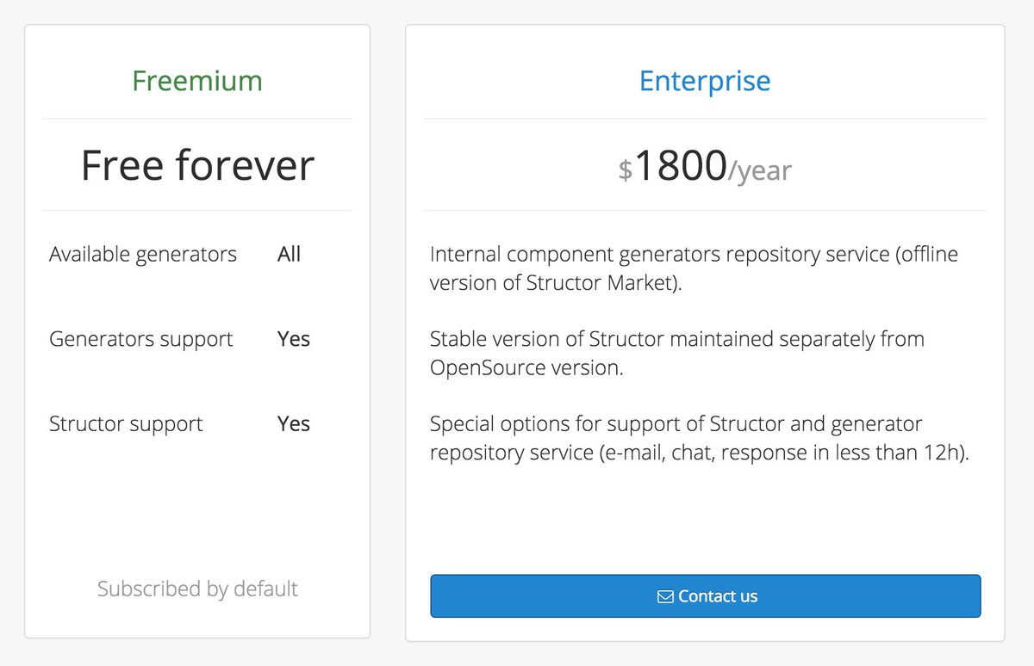Click the 1800 price amount

click(x=681, y=165)
